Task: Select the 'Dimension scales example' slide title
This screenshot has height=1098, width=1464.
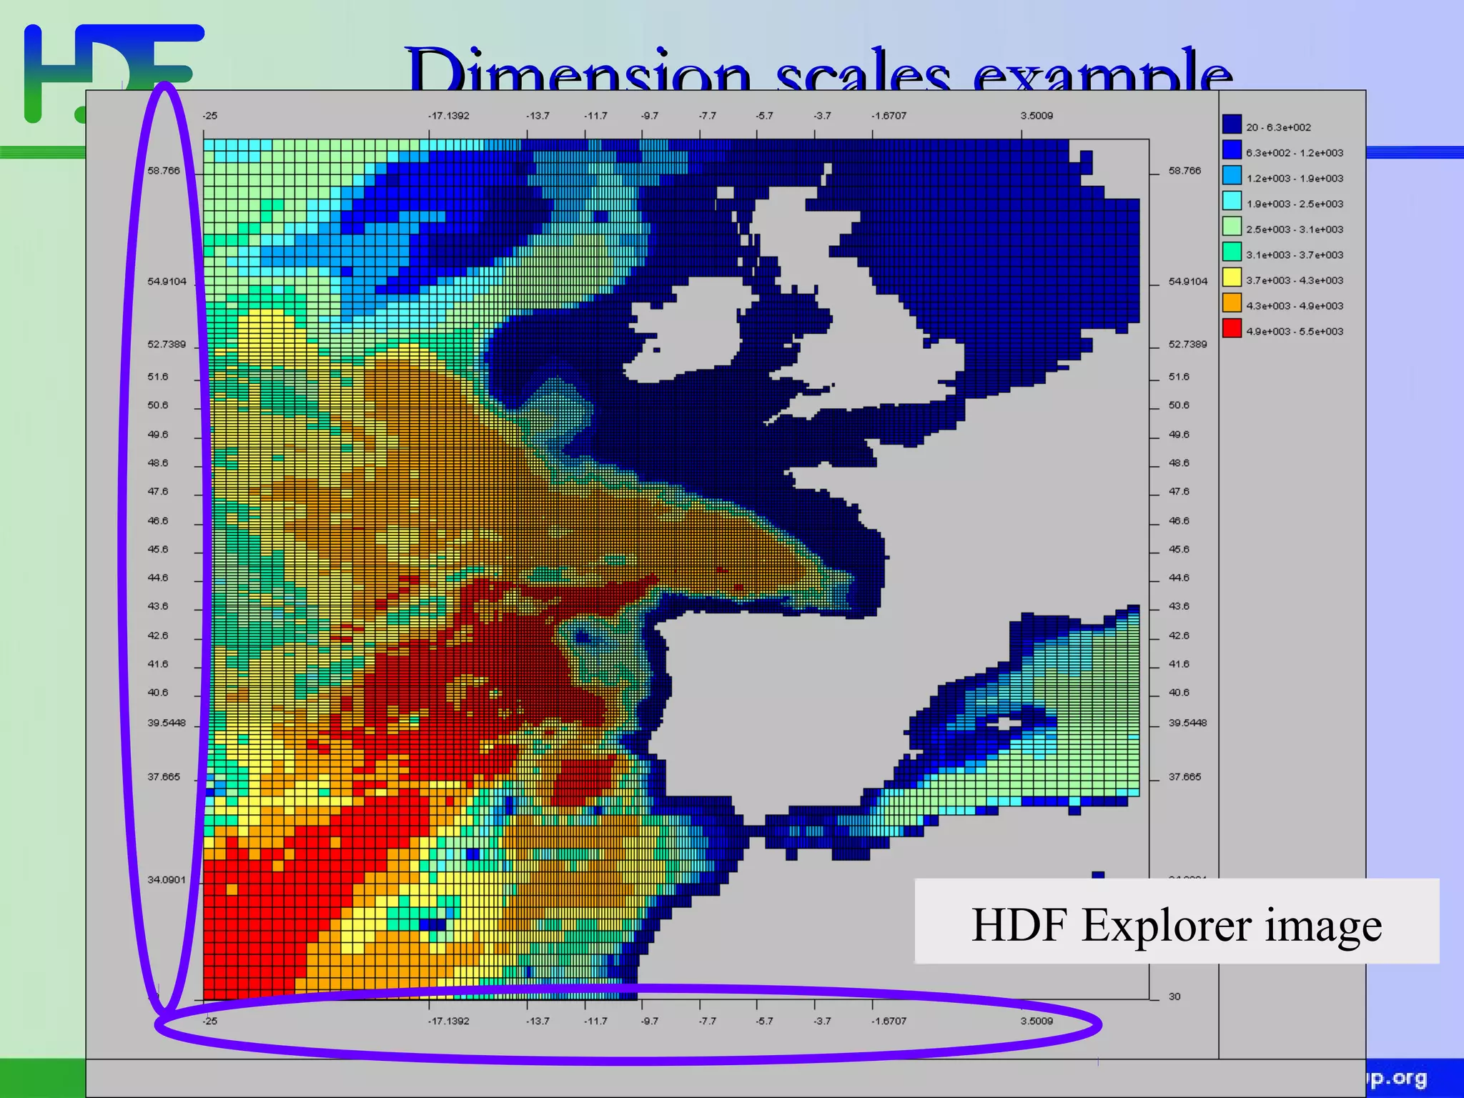Action: tap(819, 69)
